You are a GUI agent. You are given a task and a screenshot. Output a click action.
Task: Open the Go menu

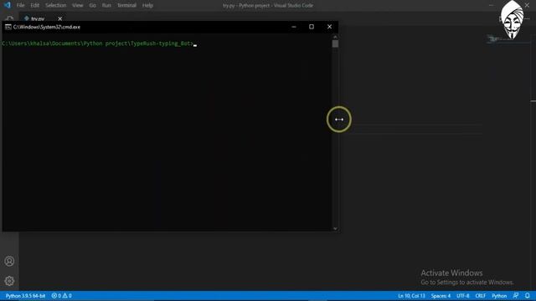point(93,6)
